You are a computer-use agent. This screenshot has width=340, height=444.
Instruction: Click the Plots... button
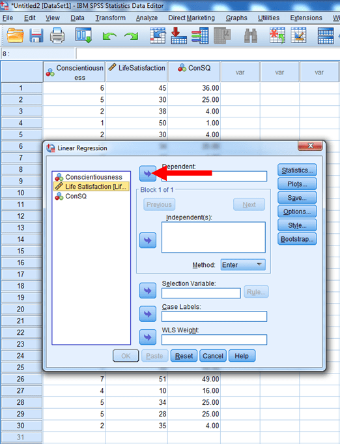coord(297,183)
